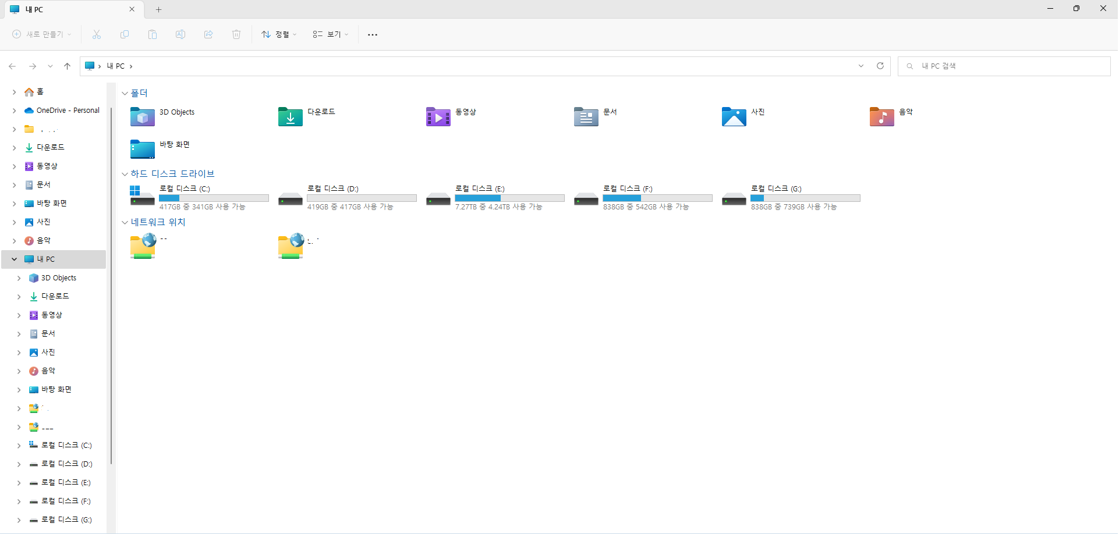Click the 내 PC window tab
The width and height of the screenshot is (1119, 534).
tap(73, 9)
